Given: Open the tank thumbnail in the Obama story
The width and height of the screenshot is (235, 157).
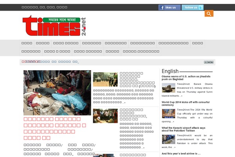Looking at the screenshot, I should pos(168,88).
